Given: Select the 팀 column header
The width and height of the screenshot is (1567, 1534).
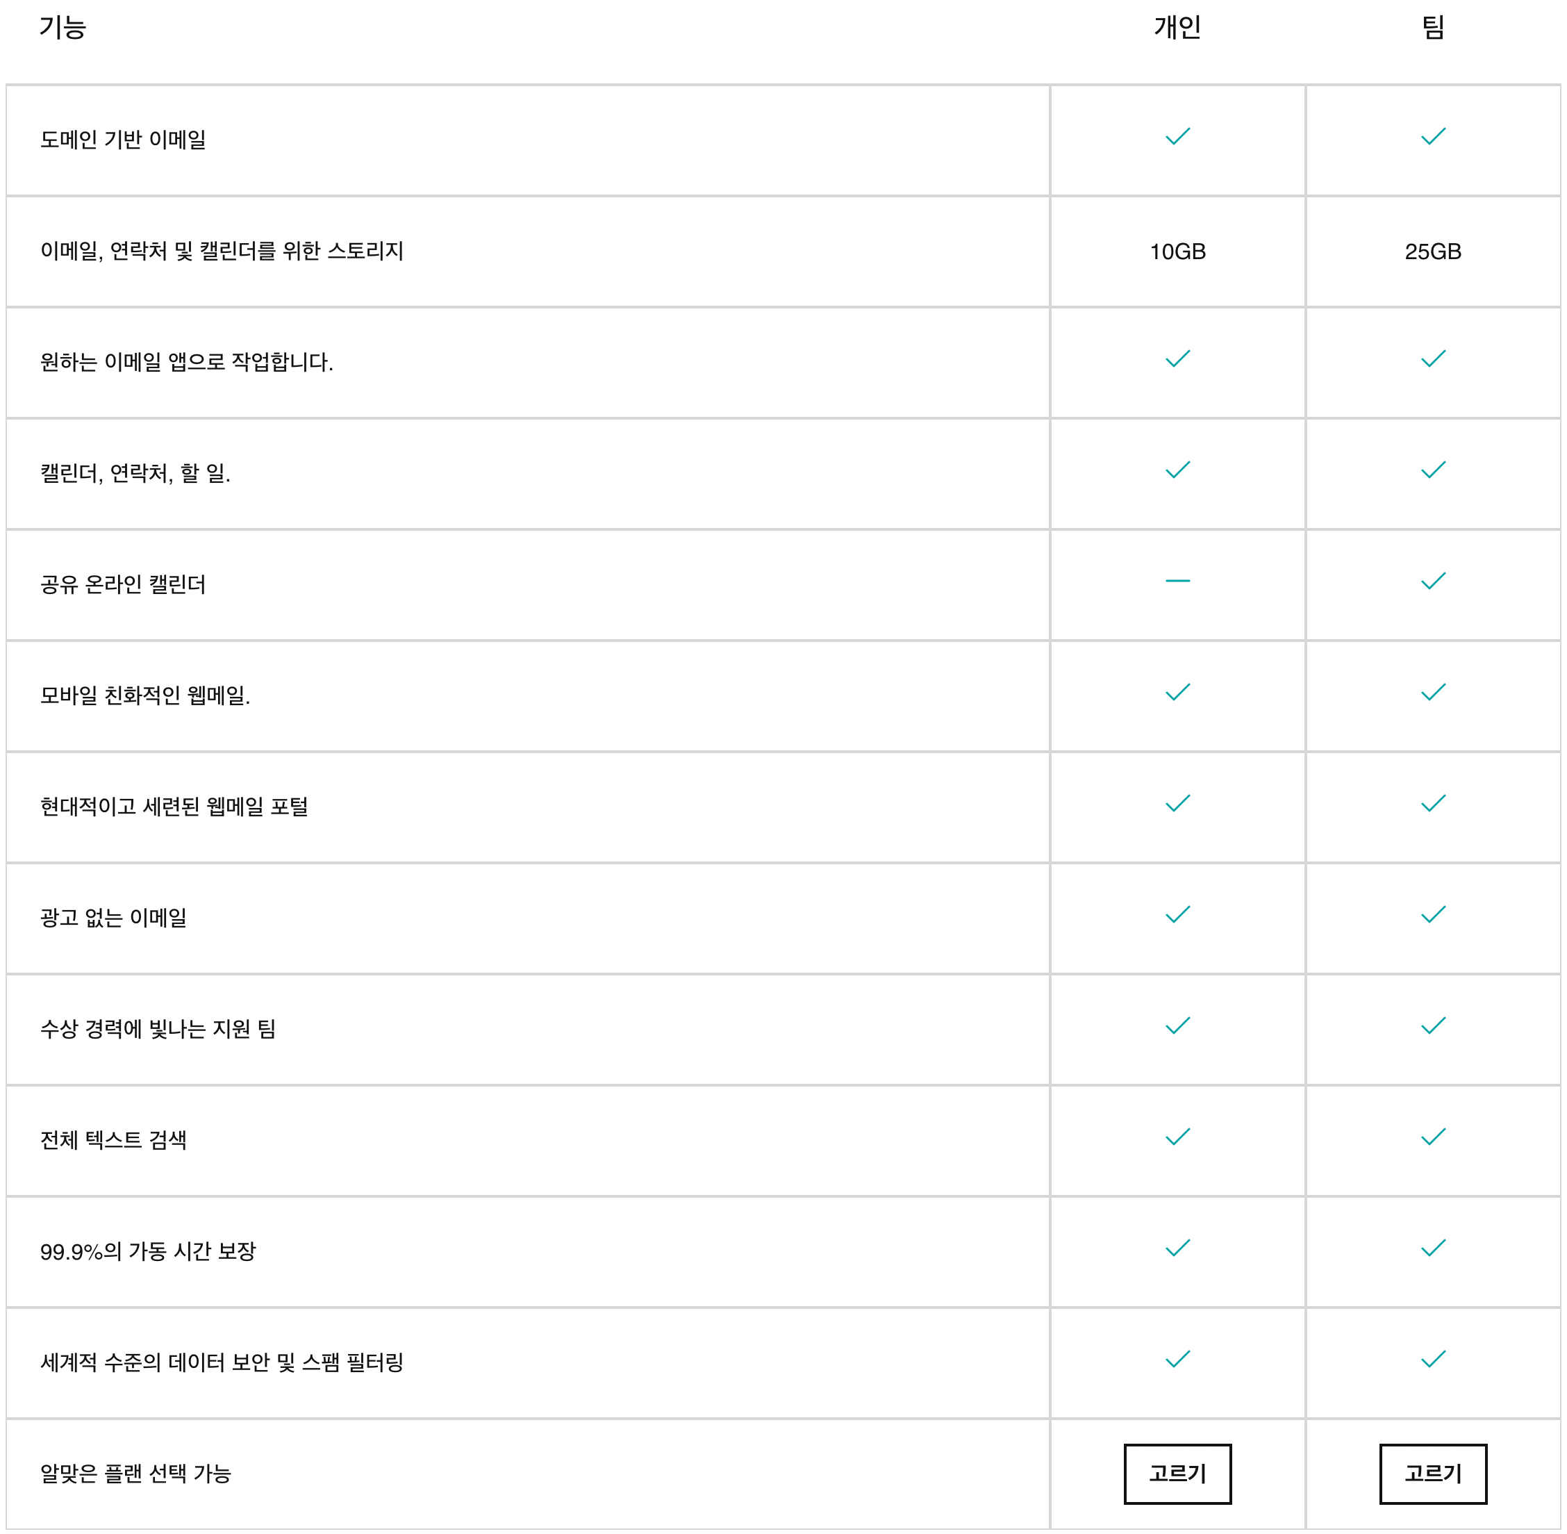Looking at the screenshot, I should (1432, 27).
